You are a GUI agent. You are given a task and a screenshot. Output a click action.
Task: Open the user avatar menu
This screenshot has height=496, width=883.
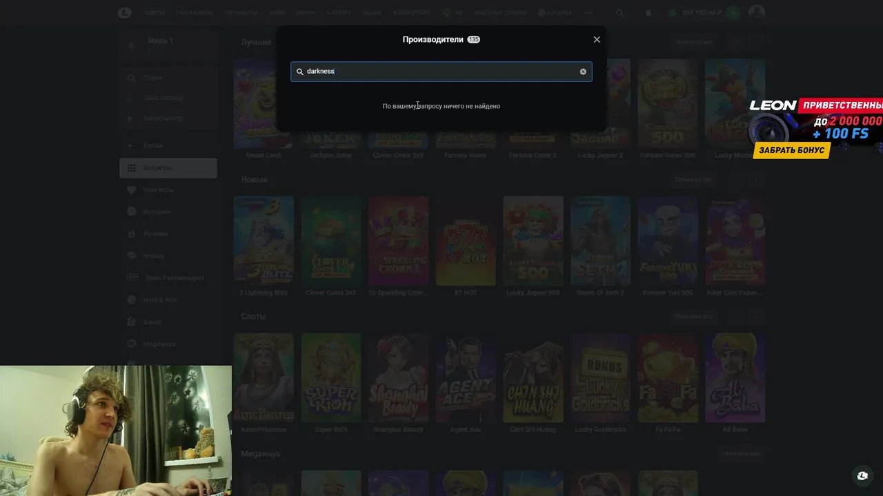tap(757, 12)
